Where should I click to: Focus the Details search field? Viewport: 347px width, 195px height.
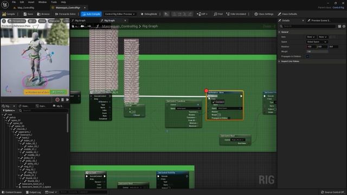[307, 27]
